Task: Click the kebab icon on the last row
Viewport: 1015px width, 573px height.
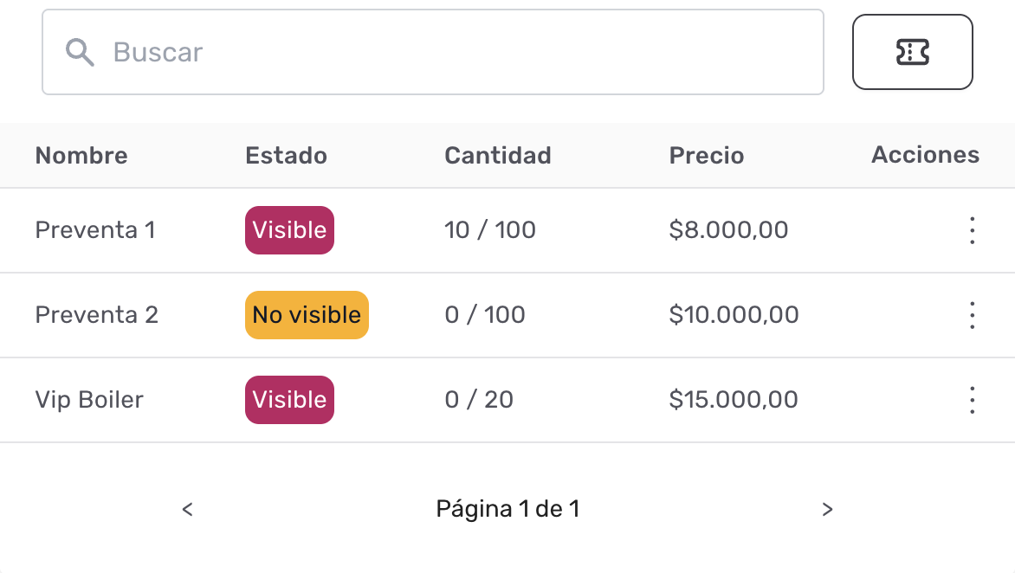Action: point(972,400)
